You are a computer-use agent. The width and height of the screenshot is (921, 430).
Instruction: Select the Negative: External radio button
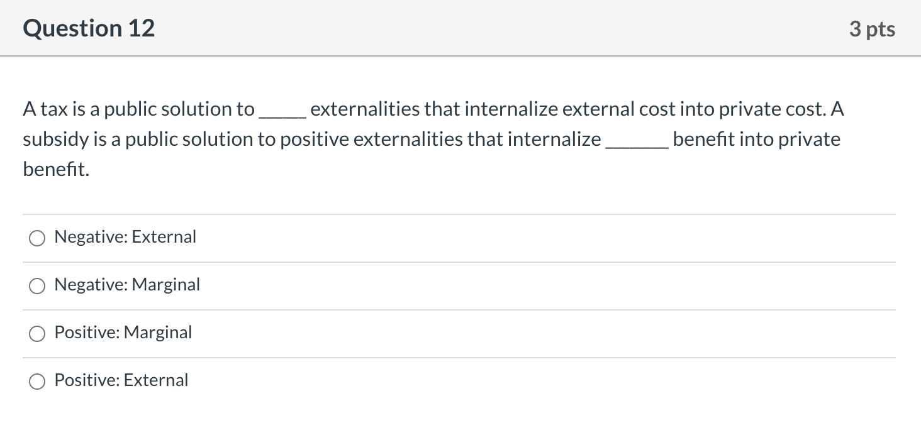37,238
